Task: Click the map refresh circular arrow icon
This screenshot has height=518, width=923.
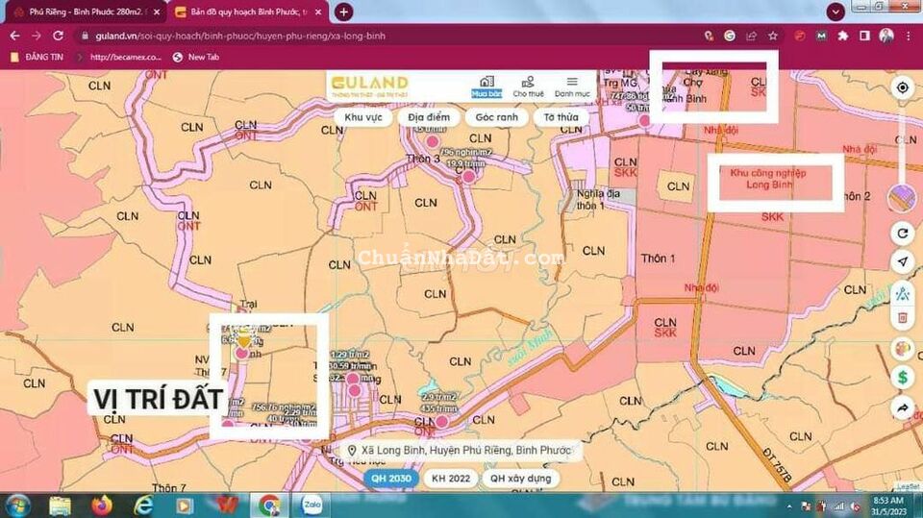Action: pos(903,234)
